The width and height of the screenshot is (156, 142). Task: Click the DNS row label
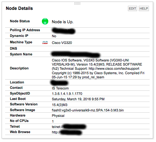click(x=13, y=48)
